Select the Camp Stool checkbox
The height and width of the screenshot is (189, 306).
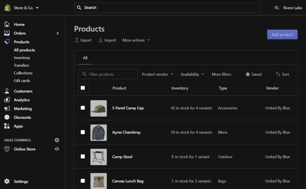pos(83,156)
